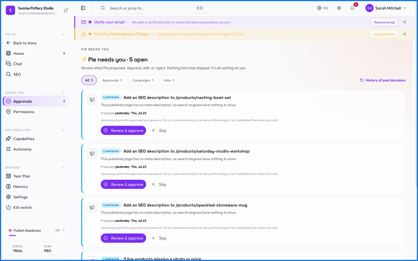Viewport: 418px width, 261px height.
Task: Click the lightning bolt heading icon
Action: (x=84, y=59)
